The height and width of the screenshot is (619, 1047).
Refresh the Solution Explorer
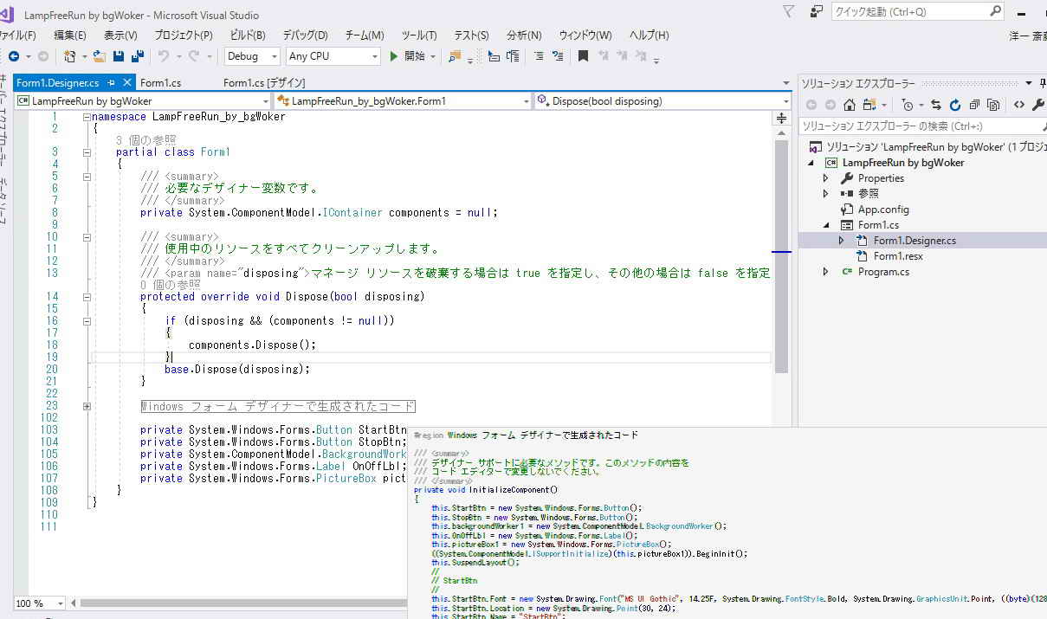(x=955, y=105)
